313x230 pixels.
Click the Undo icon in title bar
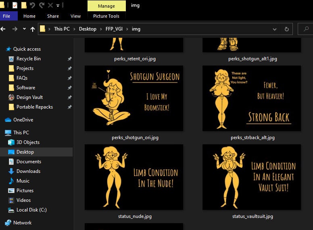[32, 5]
